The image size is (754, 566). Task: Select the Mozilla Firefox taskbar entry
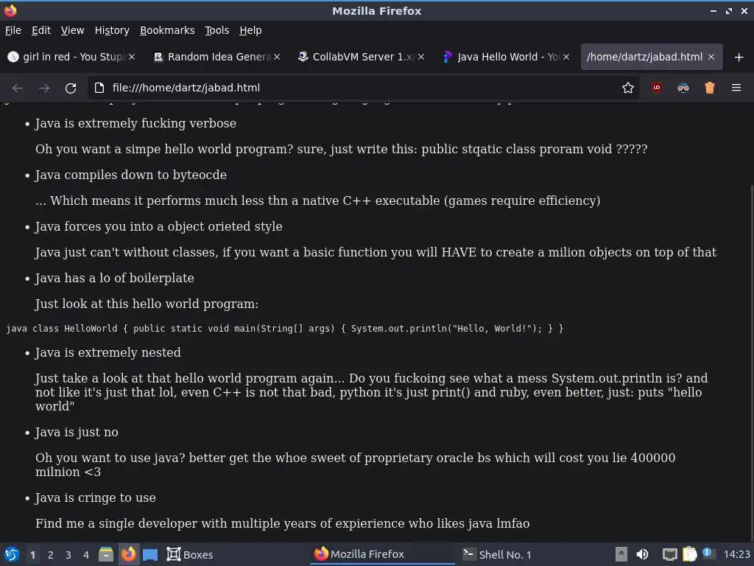382,554
